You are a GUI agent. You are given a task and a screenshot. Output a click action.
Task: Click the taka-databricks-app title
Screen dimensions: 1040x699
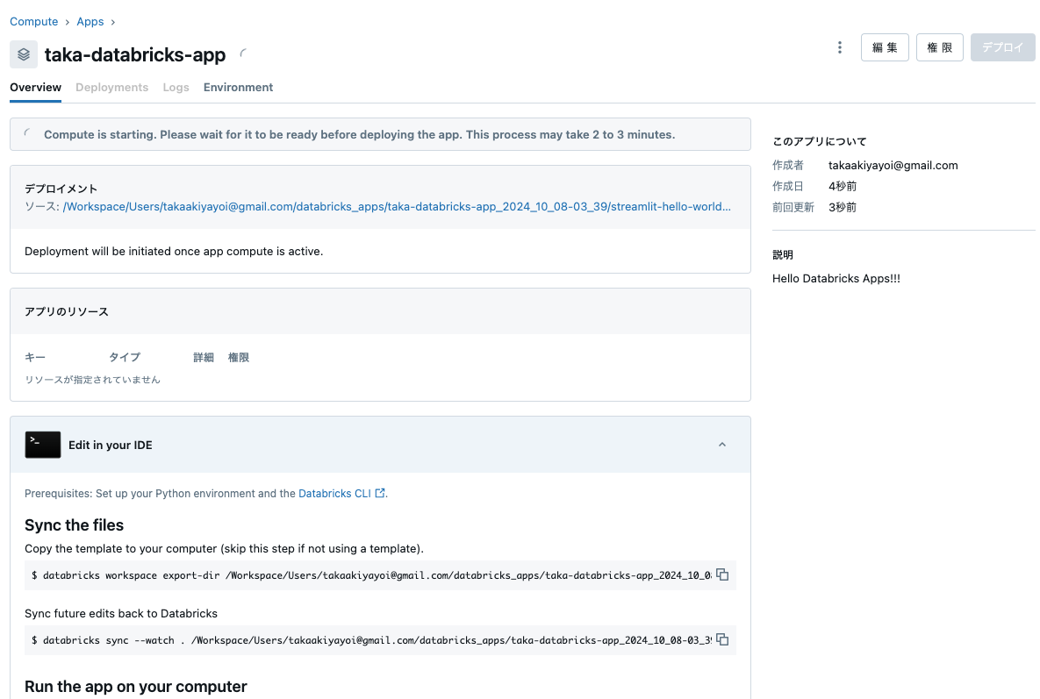(135, 54)
